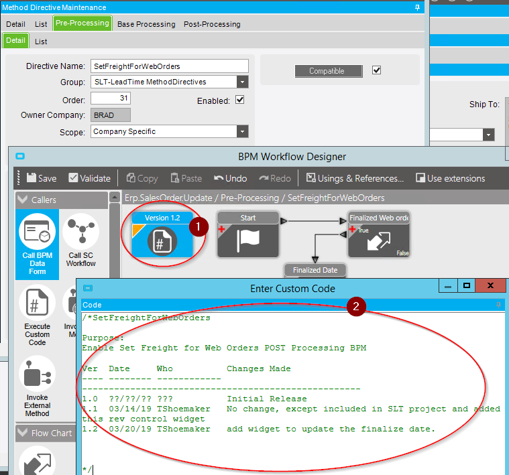Close the Enter Custom Code window
The height and width of the screenshot is (475, 509).
pos(490,286)
